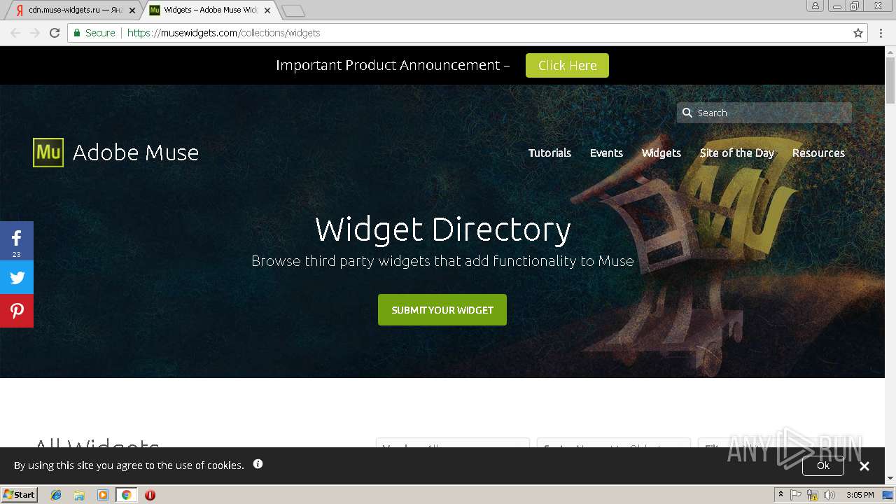Click the green Click Here button
Viewport: 896px width, 504px height.
click(567, 65)
